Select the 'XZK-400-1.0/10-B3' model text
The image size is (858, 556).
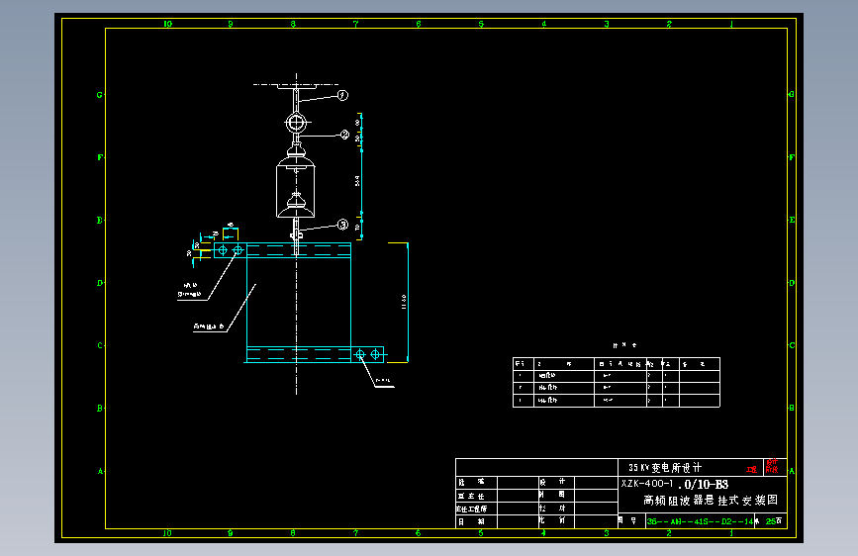675,484
